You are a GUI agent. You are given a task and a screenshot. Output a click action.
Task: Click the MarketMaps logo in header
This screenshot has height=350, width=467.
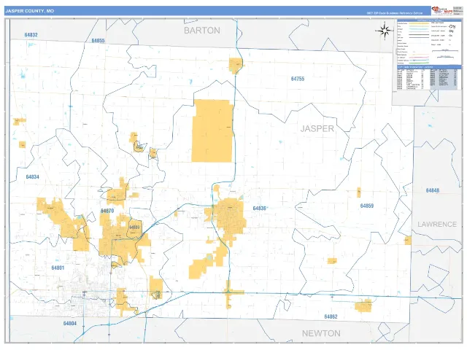[x=442, y=11]
